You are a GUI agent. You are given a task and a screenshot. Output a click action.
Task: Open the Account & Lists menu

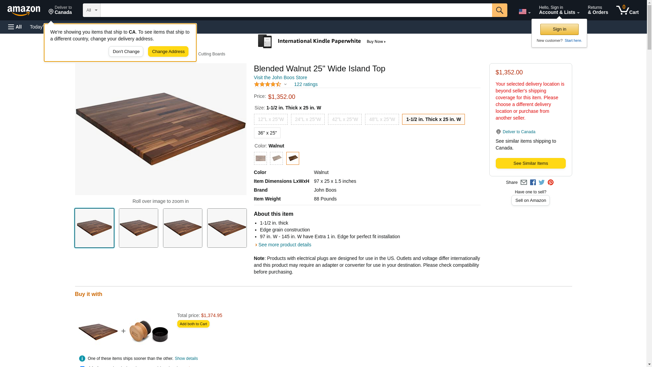click(x=559, y=10)
